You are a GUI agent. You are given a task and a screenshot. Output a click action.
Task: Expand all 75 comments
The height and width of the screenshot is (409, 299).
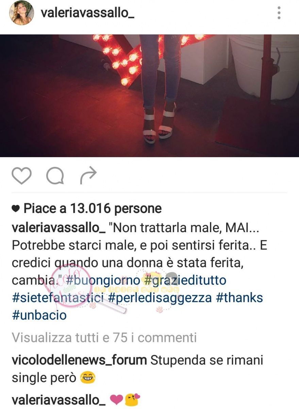click(x=104, y=337)
